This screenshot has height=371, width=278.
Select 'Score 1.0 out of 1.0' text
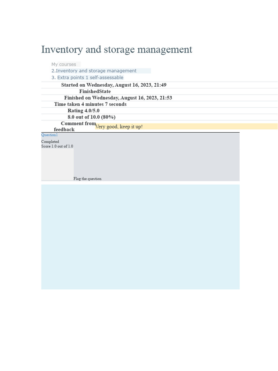pos(57,146)
